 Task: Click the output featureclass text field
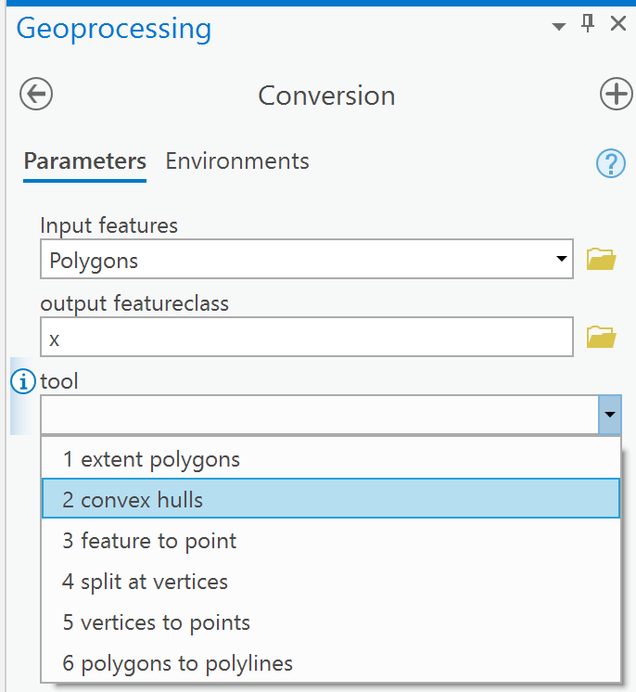click(x=307, y=337)
